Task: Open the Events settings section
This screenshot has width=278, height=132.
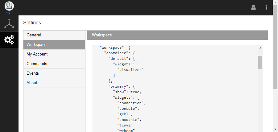Action: click(54, 73)
